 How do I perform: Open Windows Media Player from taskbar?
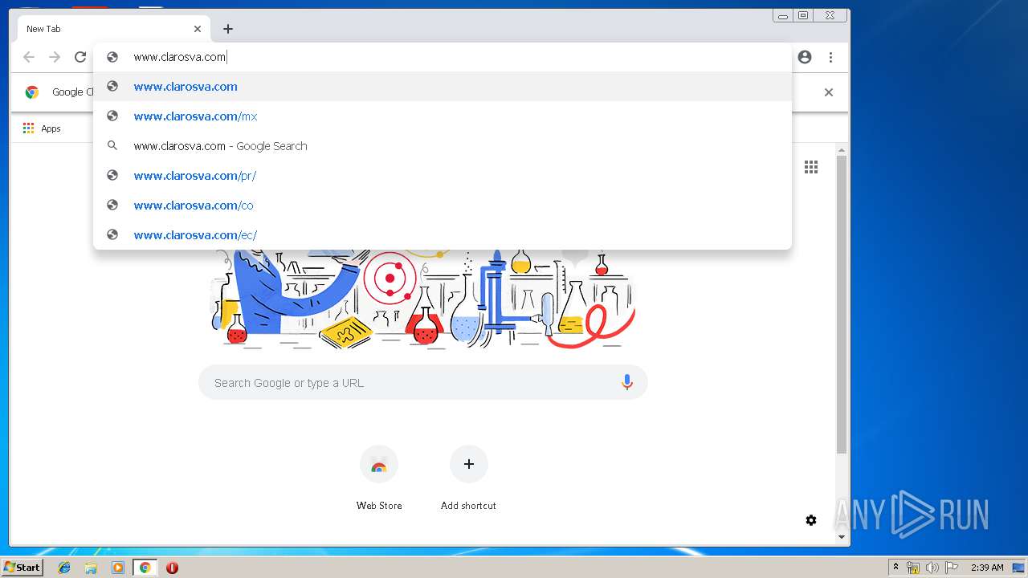(118, 568)
